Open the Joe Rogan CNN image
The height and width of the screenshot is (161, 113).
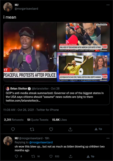click(83, 67)
